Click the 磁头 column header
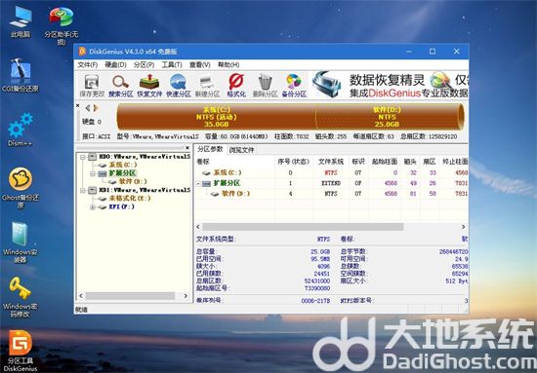 pos(410,162)
